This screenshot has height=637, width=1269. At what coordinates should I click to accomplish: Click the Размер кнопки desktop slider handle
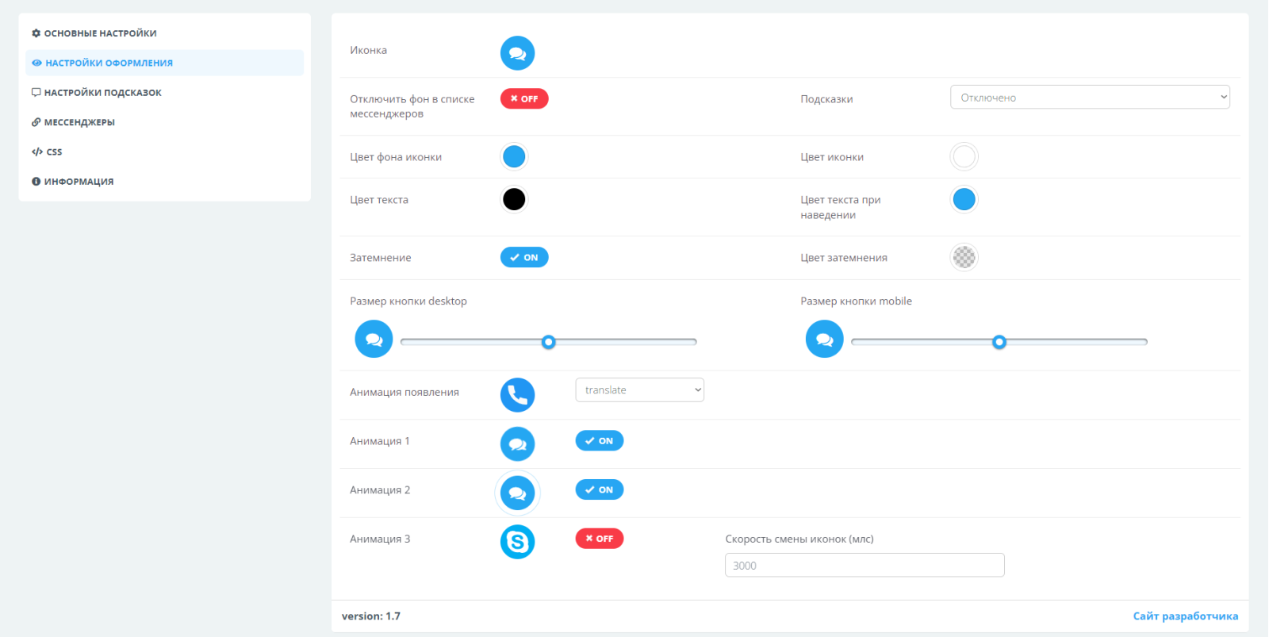[x=548, y=342]
